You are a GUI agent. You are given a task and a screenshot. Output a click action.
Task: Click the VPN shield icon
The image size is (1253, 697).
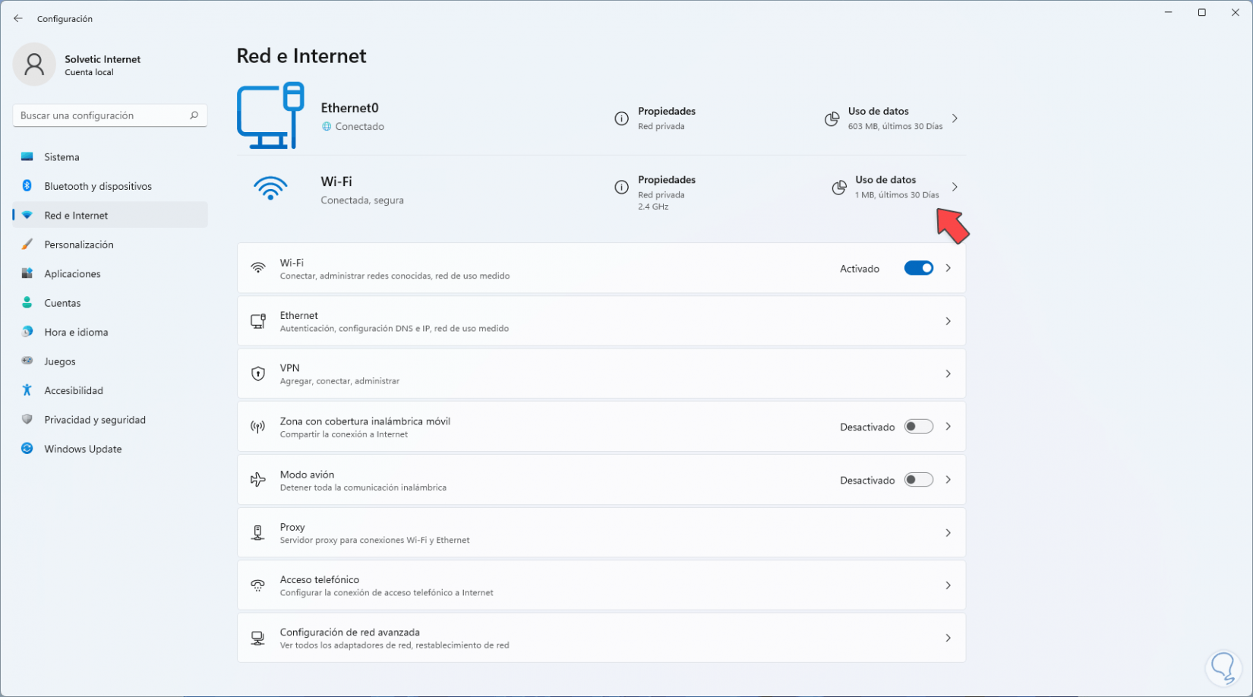tap(258, 374)
